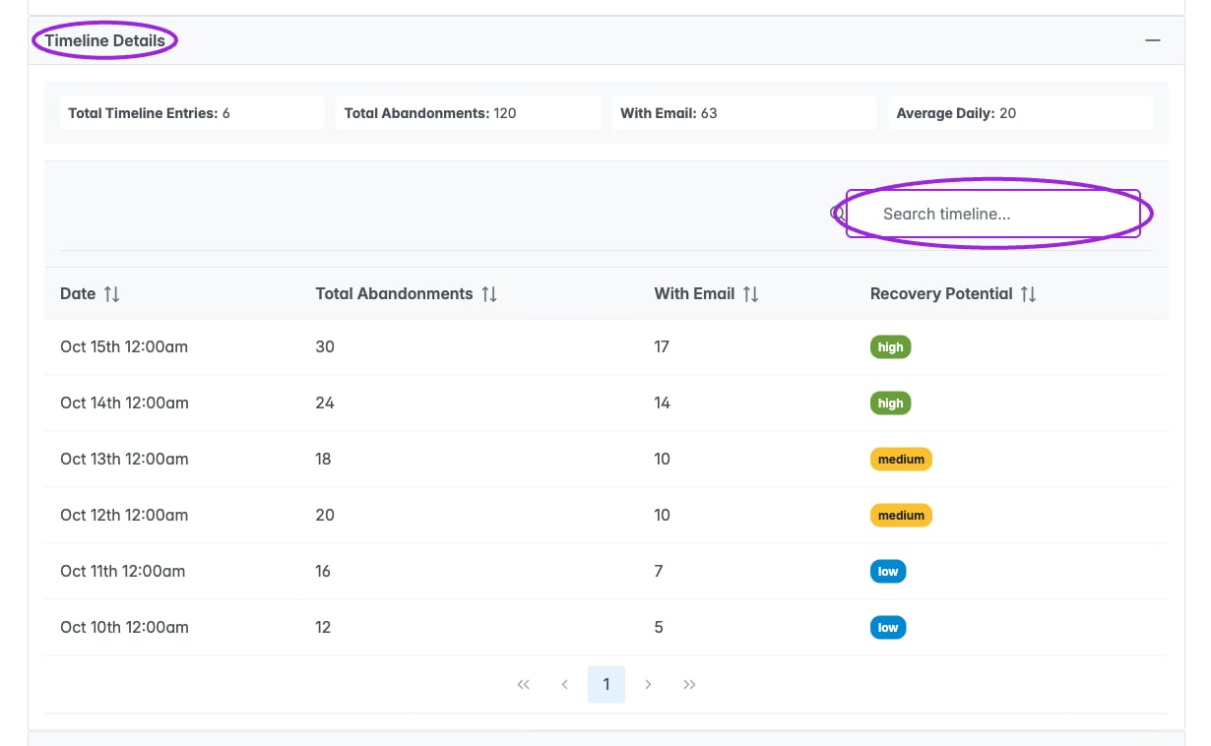Select the Oct 13th 12:00am date cell
1211x746 pixels.
(x=124, y=459)
